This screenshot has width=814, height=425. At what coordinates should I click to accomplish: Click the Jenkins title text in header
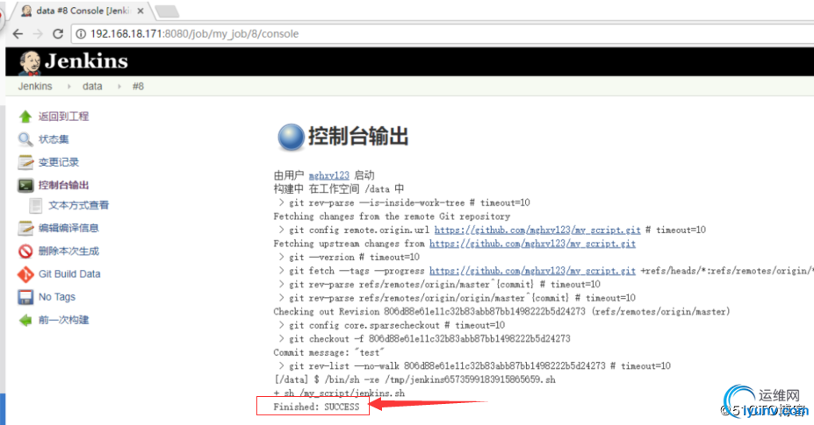coord(86,61)
